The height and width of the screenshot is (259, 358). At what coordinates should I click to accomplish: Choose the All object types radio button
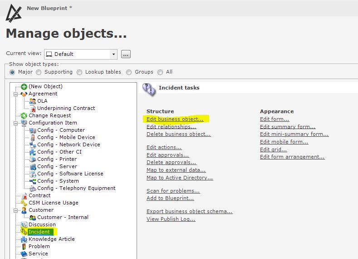click(160, 72)
